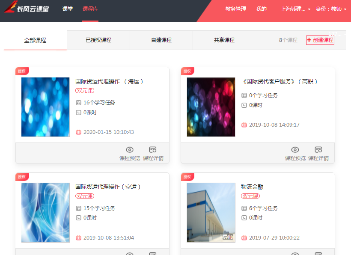The image size is (351, 255).
Task: Open 教务管理 menu item
Action: click(236, 9)
